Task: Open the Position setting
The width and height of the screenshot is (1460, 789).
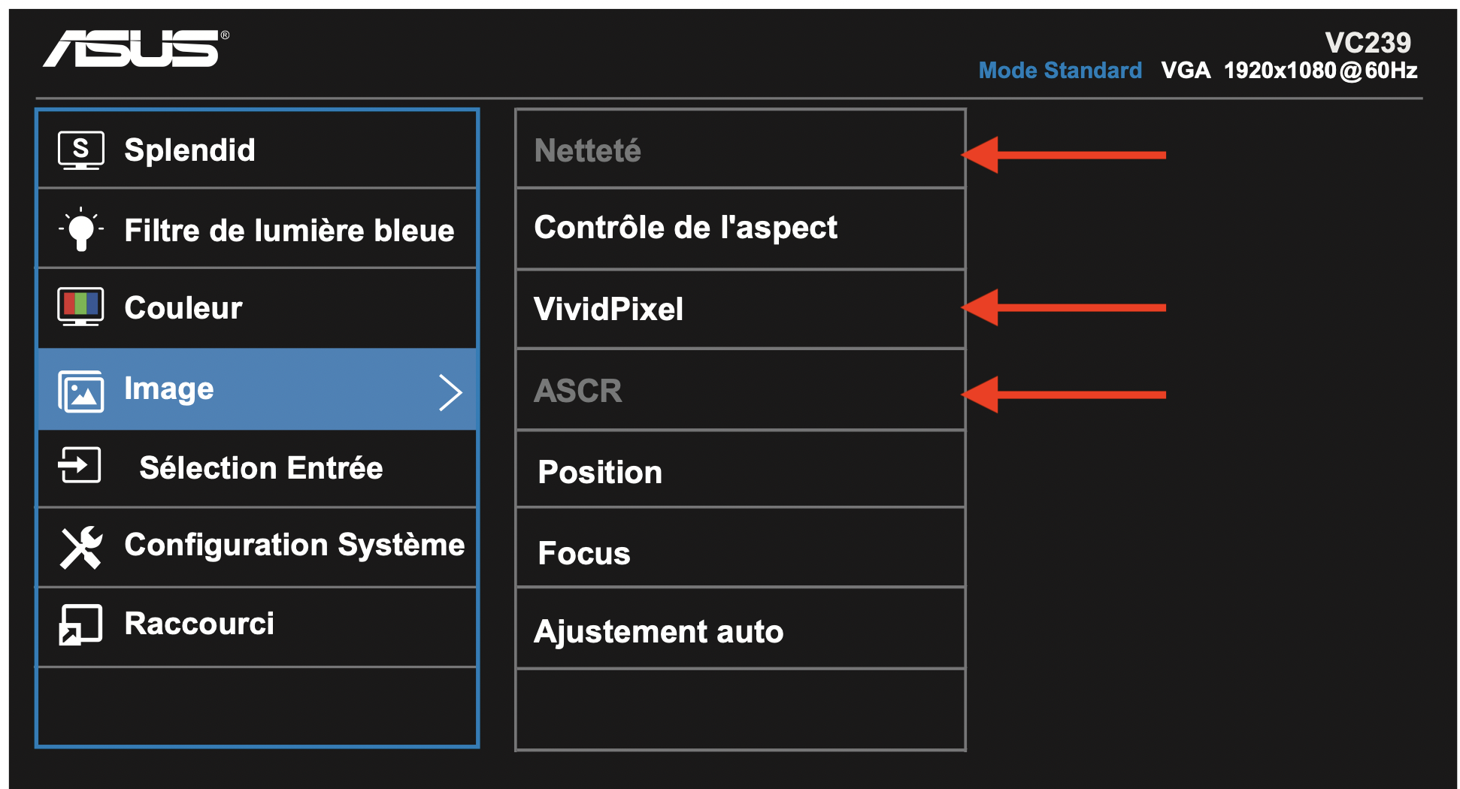Action: point(600,473)
